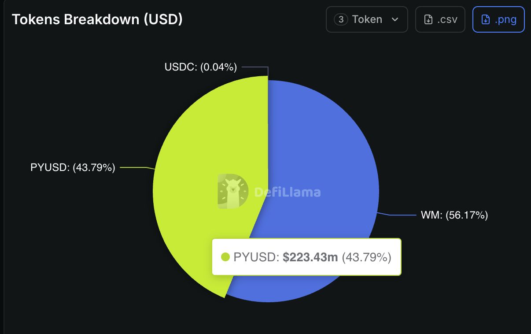Click the Tokens Breakdown (USD) heading
This screenshot has height=334, width=531.
(97, 19)
